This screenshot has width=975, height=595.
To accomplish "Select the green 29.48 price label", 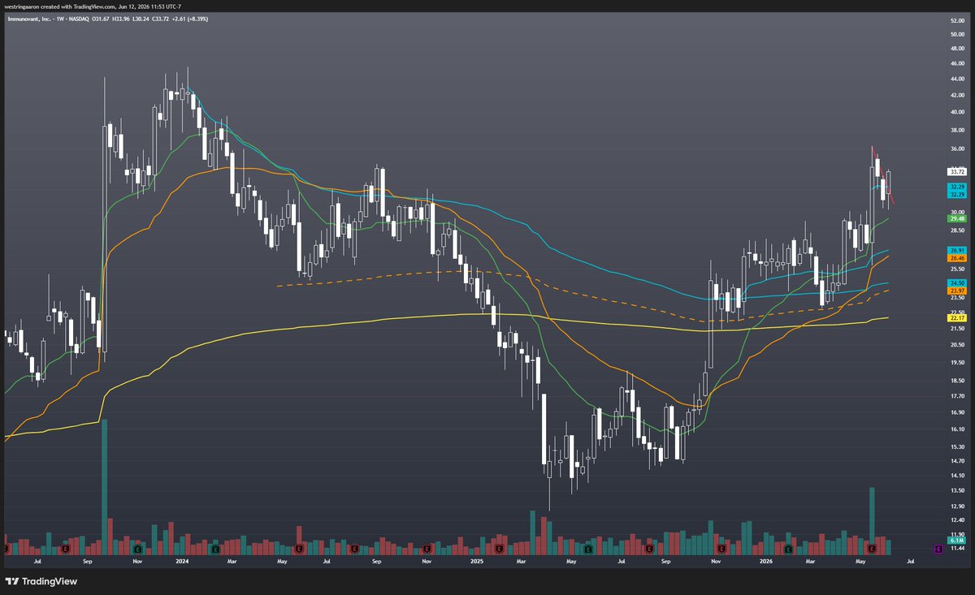I will [956, 218].
